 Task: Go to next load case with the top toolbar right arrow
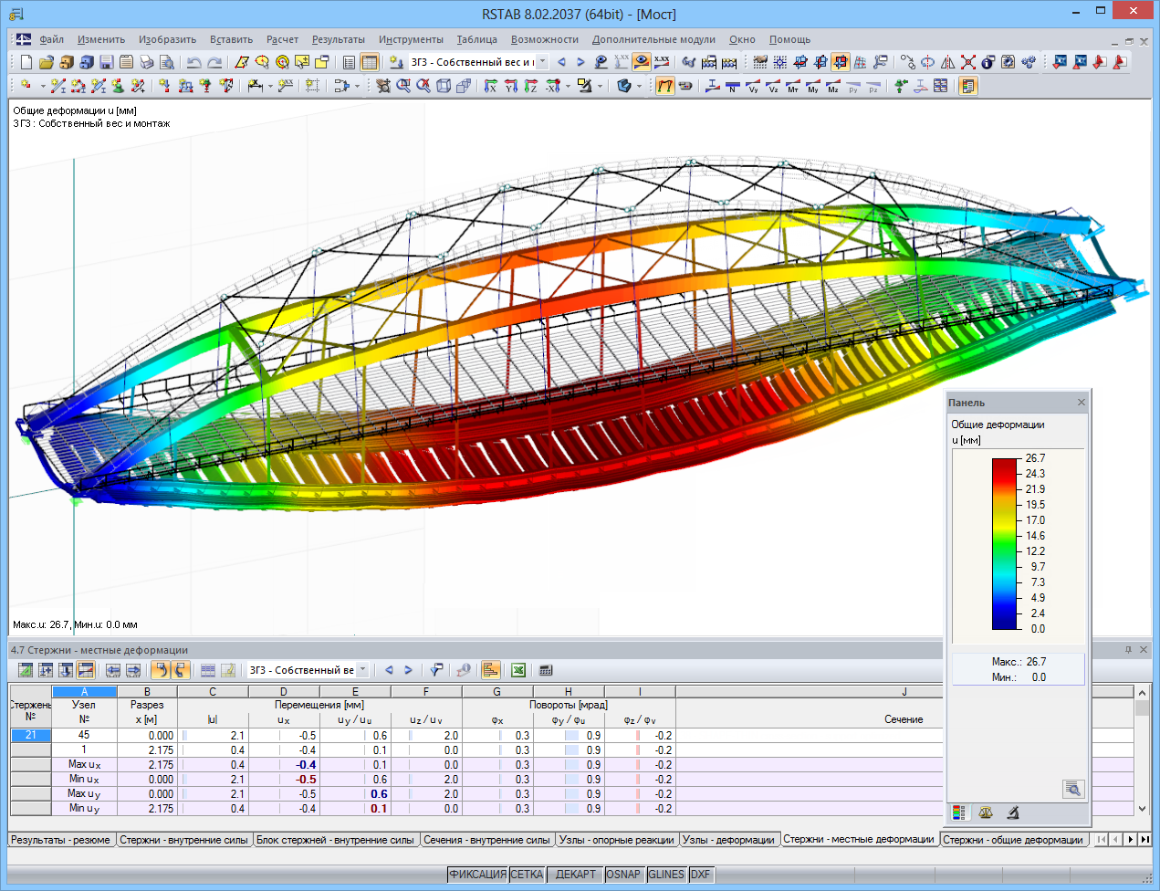coord(580,62)
